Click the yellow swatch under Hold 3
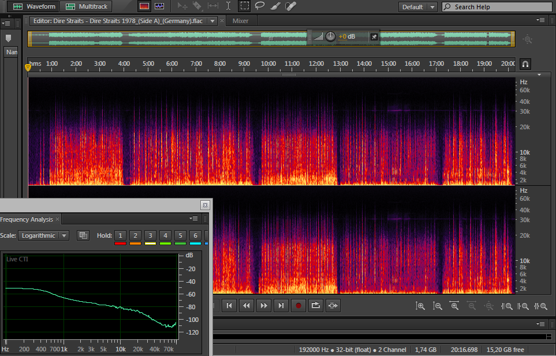Viewport: 556px width, 356px height. (150, 243)
